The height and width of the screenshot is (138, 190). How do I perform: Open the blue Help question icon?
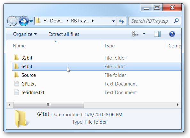[x=172, y=34]
